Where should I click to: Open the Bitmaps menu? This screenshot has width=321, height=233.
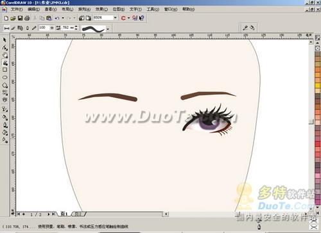(119, 10)
